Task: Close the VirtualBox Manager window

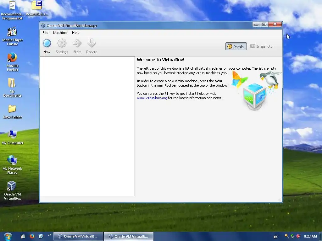Action: (x=275, y=24)
